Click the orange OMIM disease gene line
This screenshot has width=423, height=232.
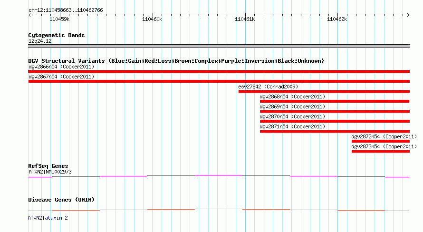[x=219, y=210]
